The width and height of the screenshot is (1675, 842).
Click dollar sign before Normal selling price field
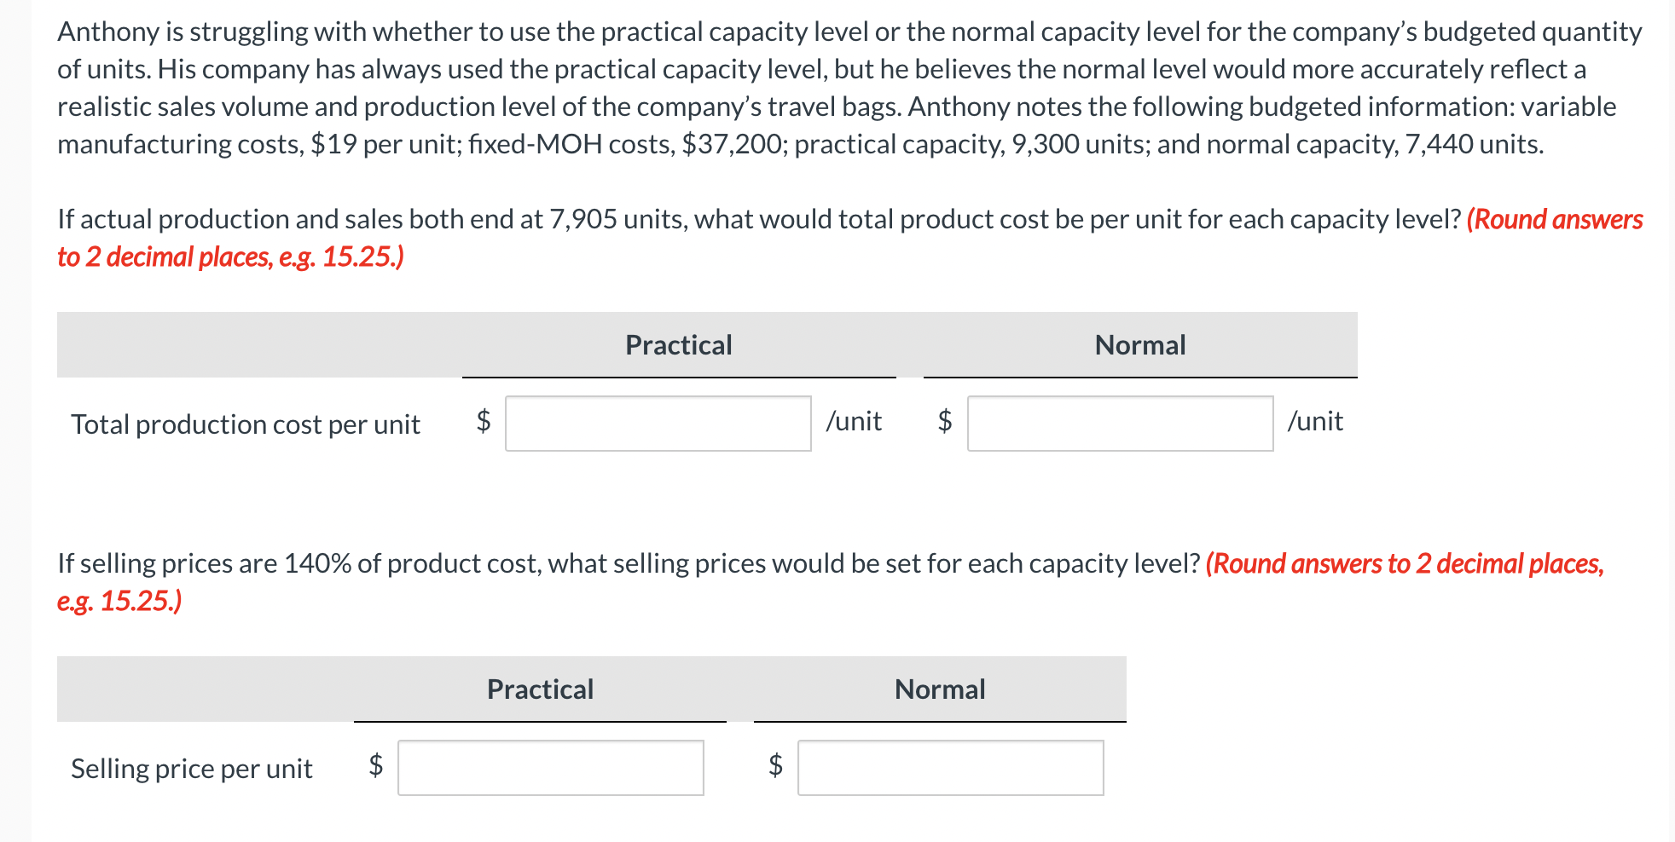[775, 765]
